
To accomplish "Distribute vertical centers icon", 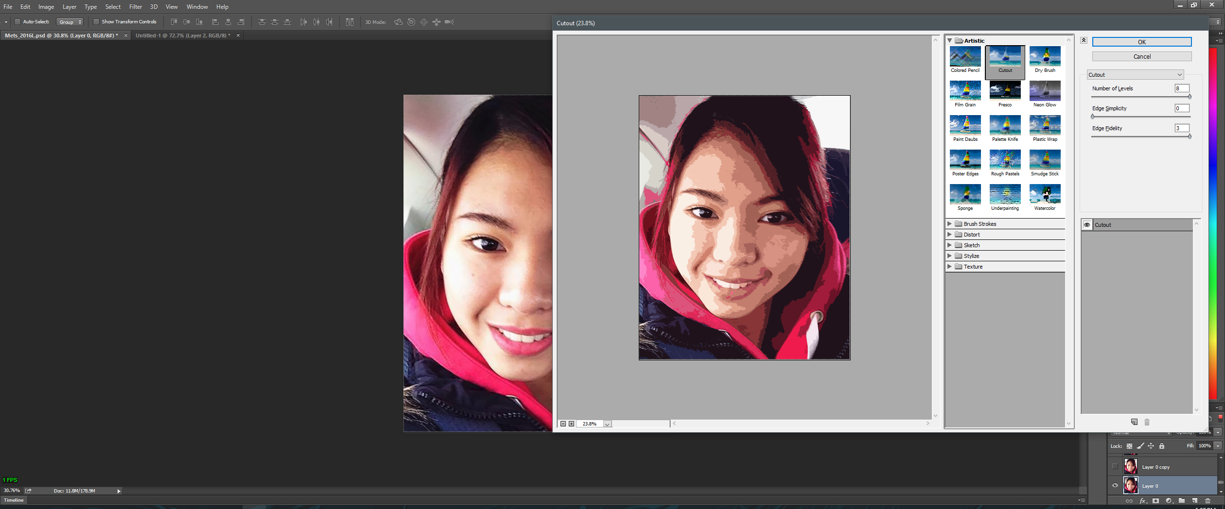I will click(275, 22).
